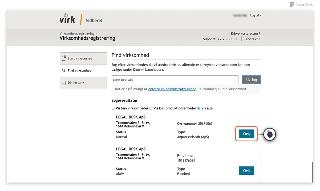The image size is (320, 191).
Task: Open oprette en administrativ enhed link
Action: pyautogui.click(x=172, y=89)
